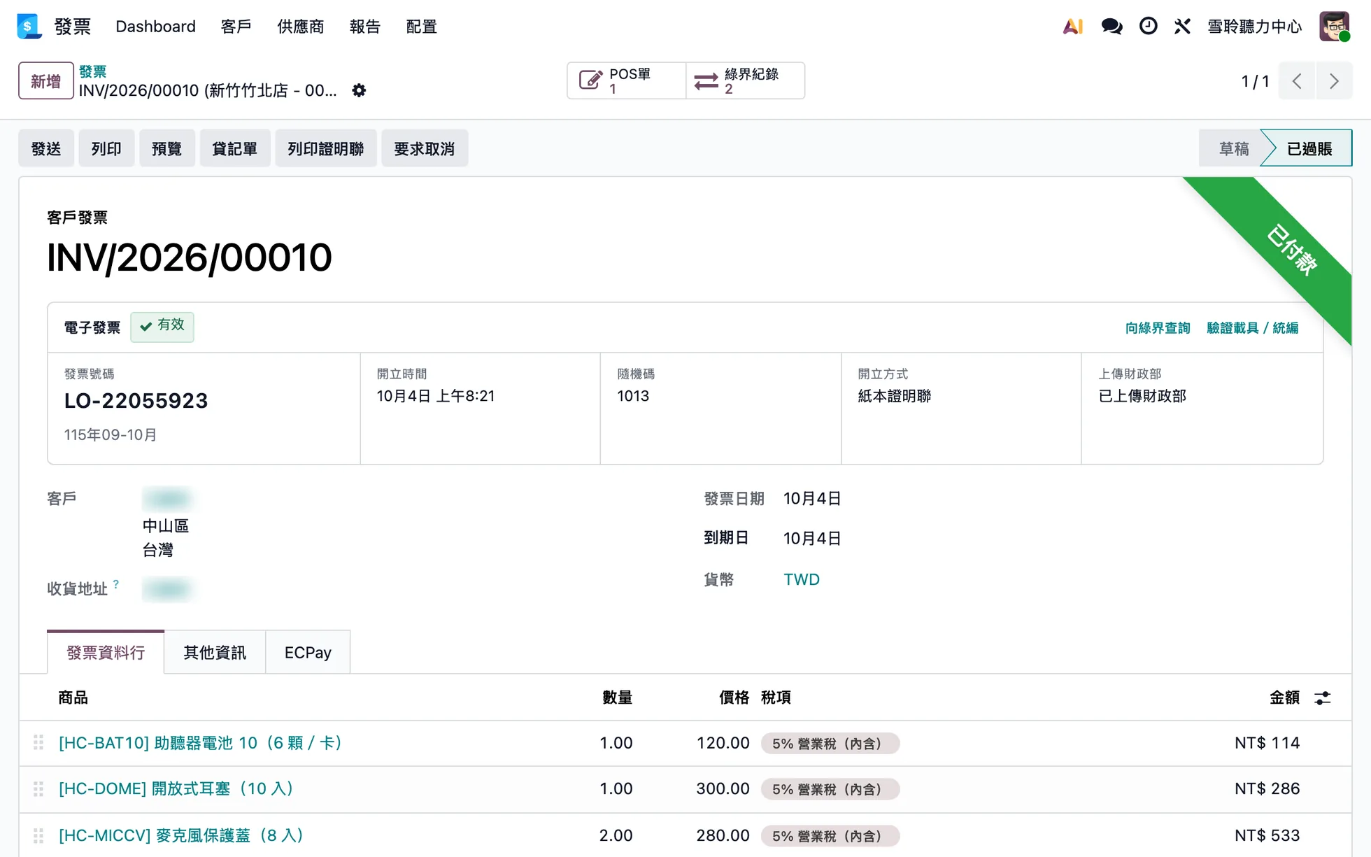The width and height of the screenshot is (1371, 857).
Task: Click the drag handle of HC-MICCV row
Action: [38, 835]
